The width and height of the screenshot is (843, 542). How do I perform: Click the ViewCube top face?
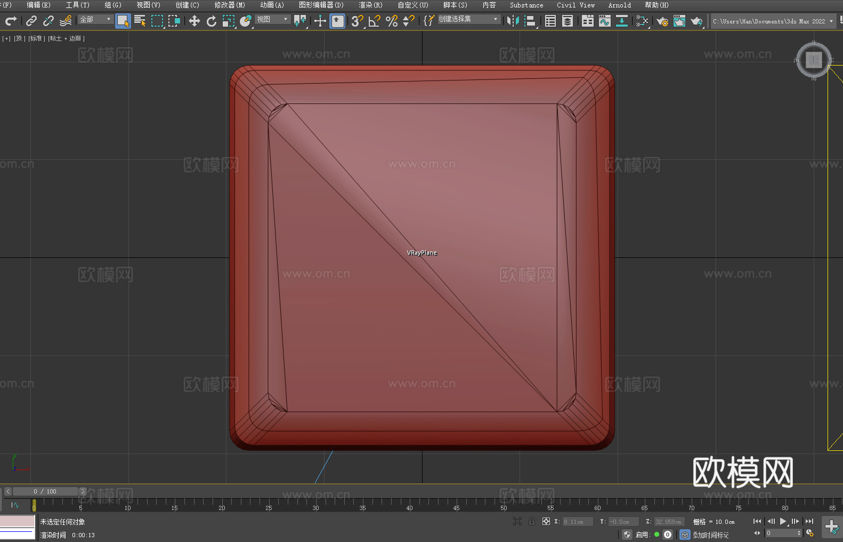814,60
